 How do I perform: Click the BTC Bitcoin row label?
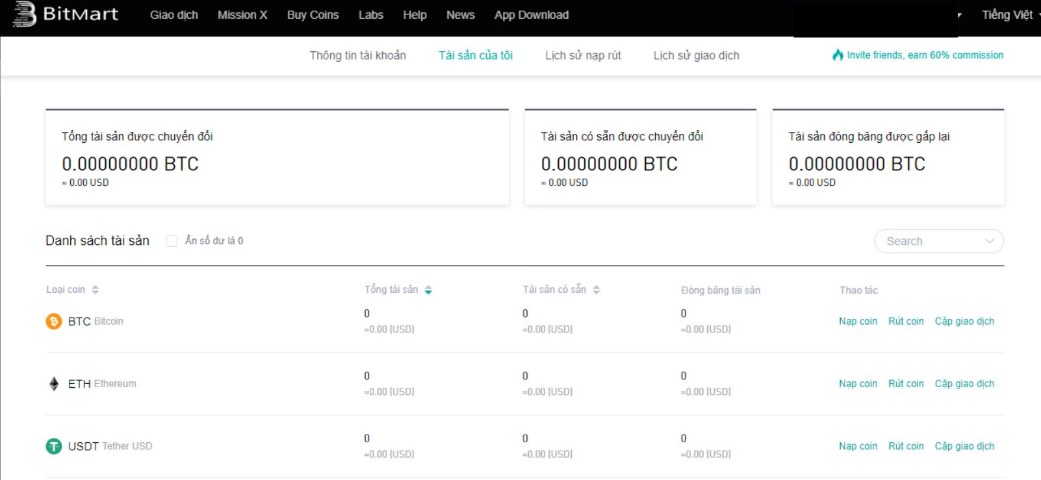96,321
